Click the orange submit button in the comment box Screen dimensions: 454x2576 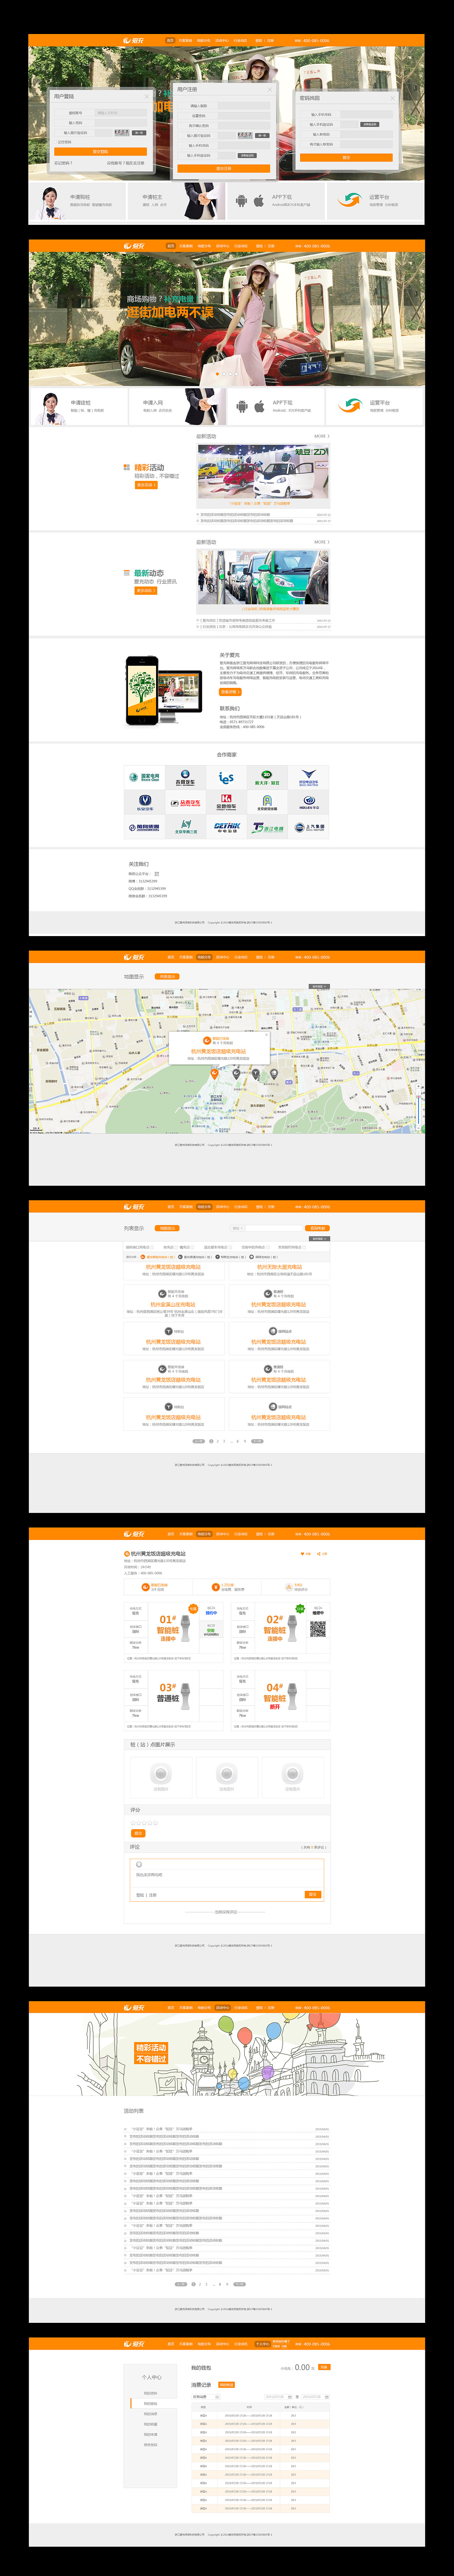312,1894
